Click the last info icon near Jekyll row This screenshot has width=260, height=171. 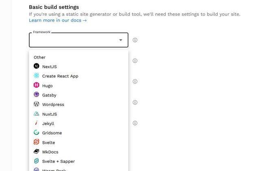pos(135,123)
